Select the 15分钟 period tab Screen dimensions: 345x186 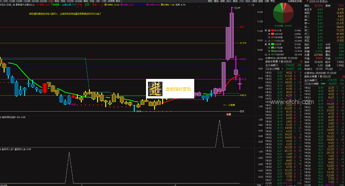coord(26,1)
